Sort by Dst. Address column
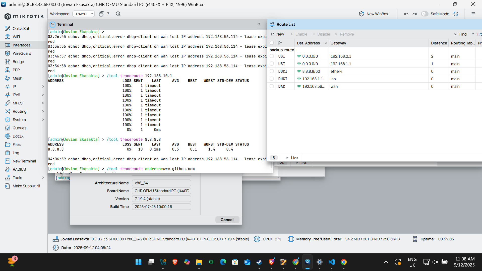The image size is (482, 271). pos(311,43)
